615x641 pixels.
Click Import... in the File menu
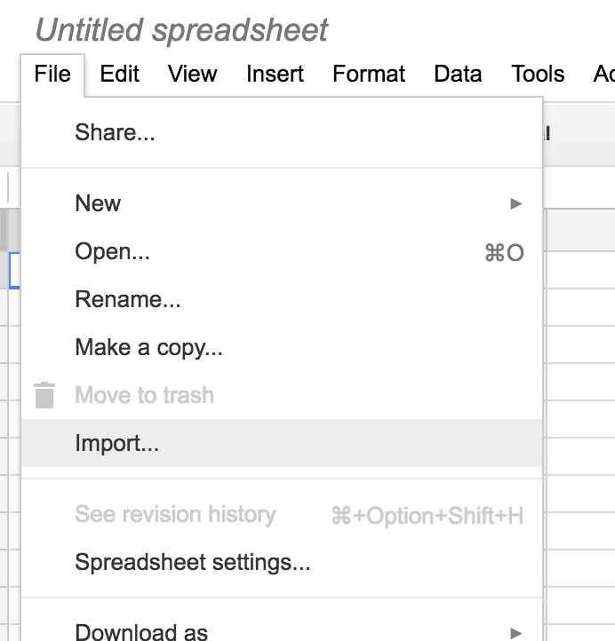(x=116, y=443)
